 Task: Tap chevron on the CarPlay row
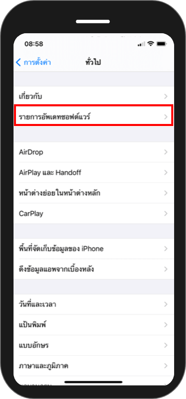pos(166,213)
